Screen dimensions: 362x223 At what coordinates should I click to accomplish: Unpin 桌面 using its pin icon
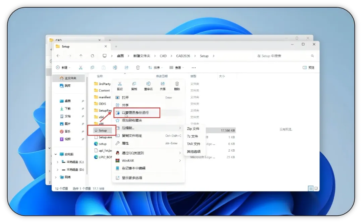click(x=83, y=101)
